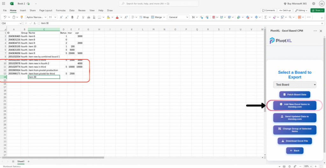Click the insert function fx icon
The height and width of the screenshot is (168, 326).
(x=35, y=23)
